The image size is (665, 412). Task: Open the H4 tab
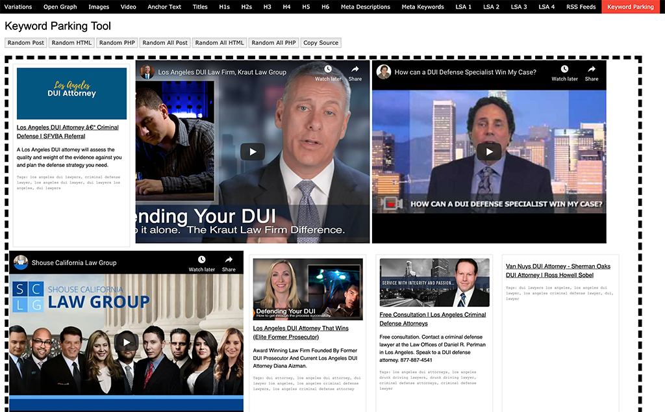[x=286, y=6]
